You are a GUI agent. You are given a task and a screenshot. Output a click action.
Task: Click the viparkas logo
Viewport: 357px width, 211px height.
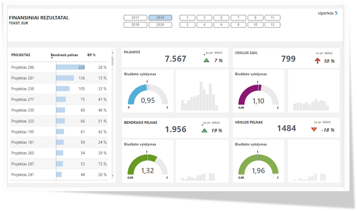[x=327, y=13]
